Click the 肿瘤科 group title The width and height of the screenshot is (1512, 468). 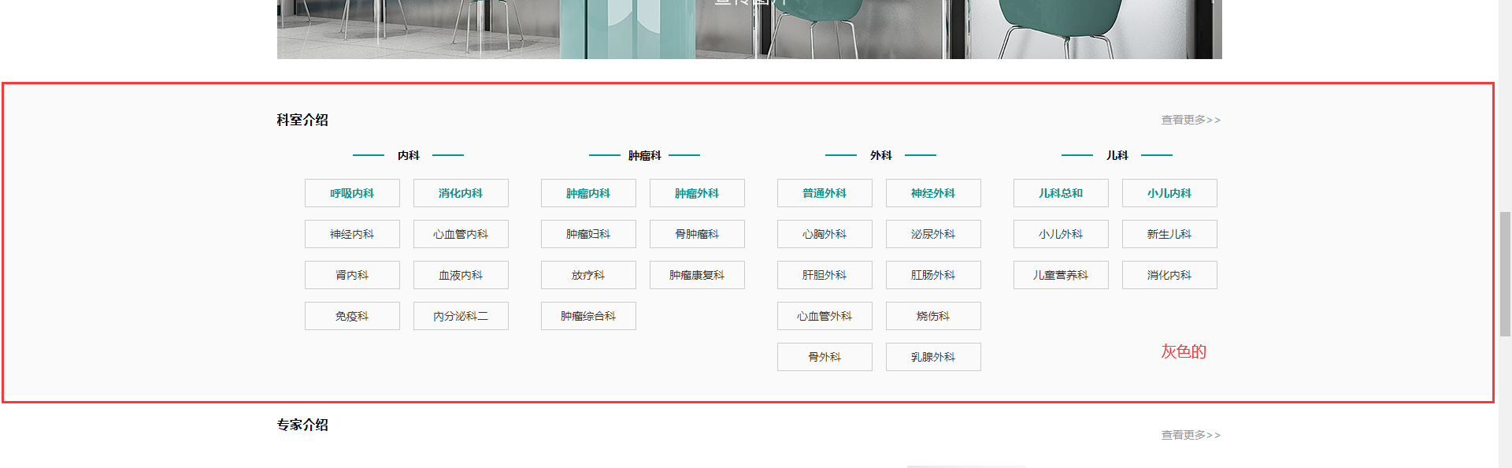644,155
